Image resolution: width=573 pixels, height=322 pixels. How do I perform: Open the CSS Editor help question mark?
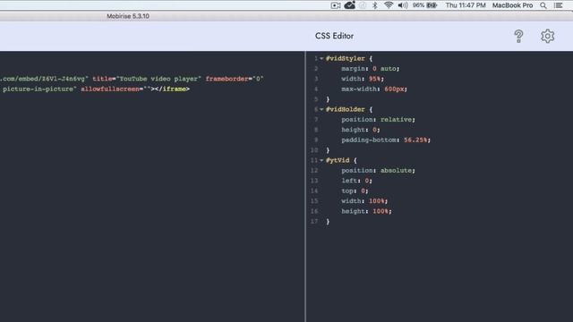tap(518, 36)
